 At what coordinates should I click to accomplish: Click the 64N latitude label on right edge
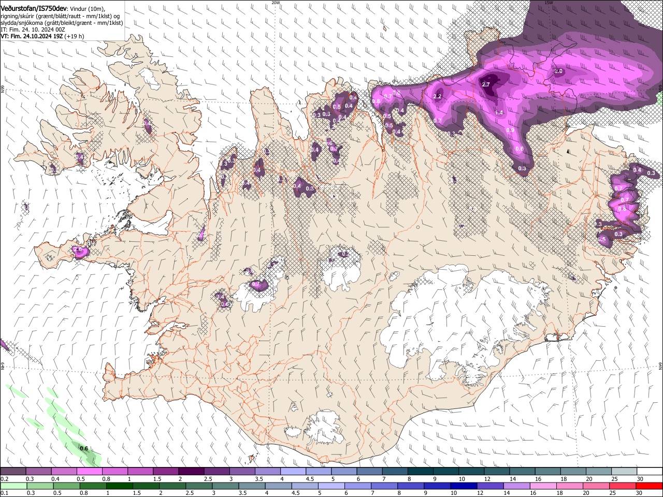point(660,366)
